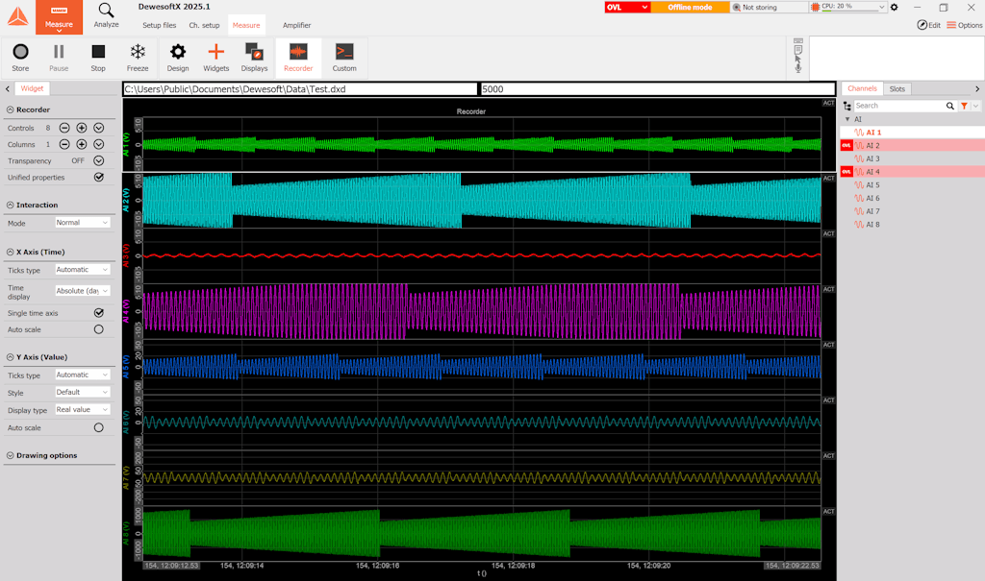Click the file path input field

point(300,89)
